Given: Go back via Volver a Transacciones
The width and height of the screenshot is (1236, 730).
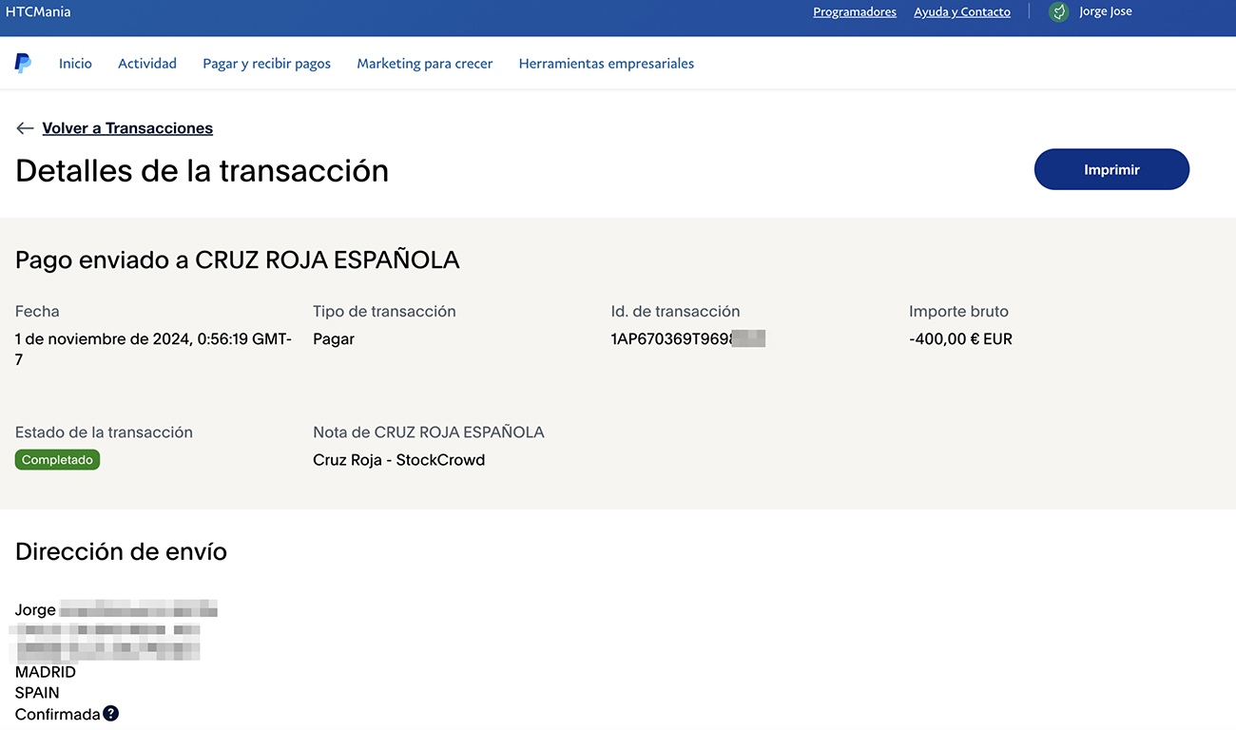Looking at the screenshot, I should pos(127,128).
